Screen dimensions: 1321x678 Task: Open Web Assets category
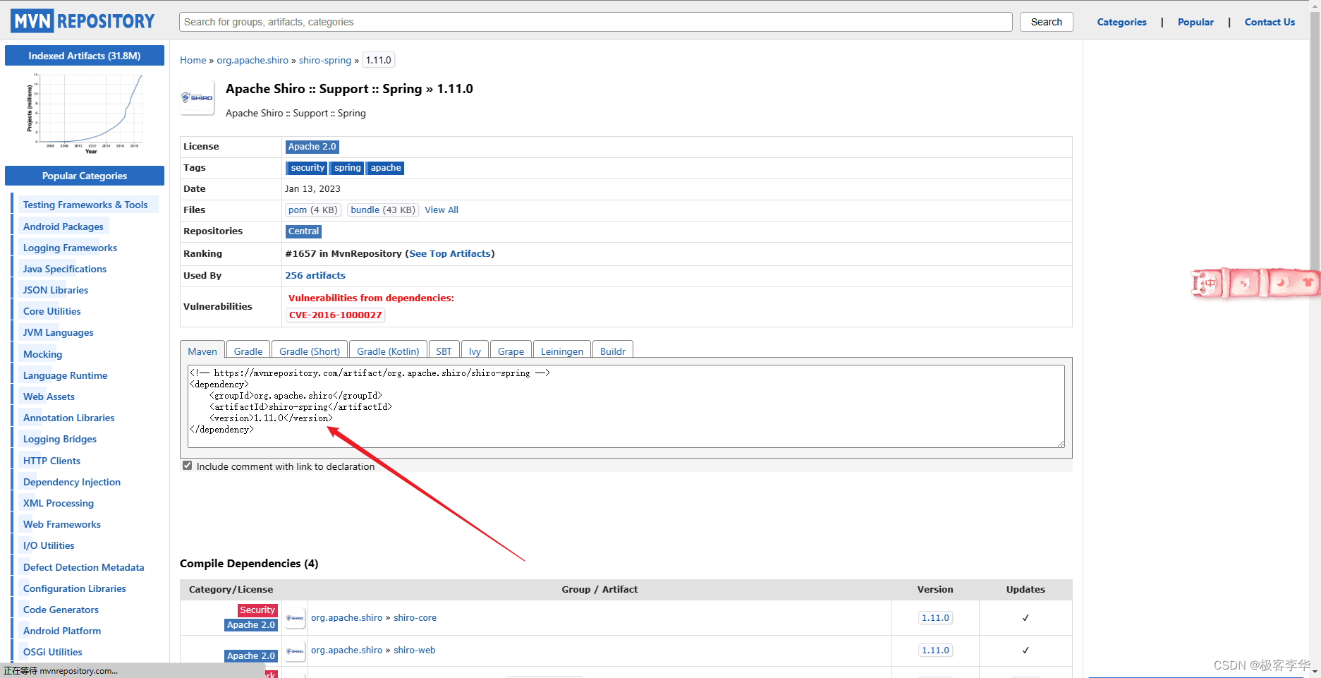coord(49,396)
